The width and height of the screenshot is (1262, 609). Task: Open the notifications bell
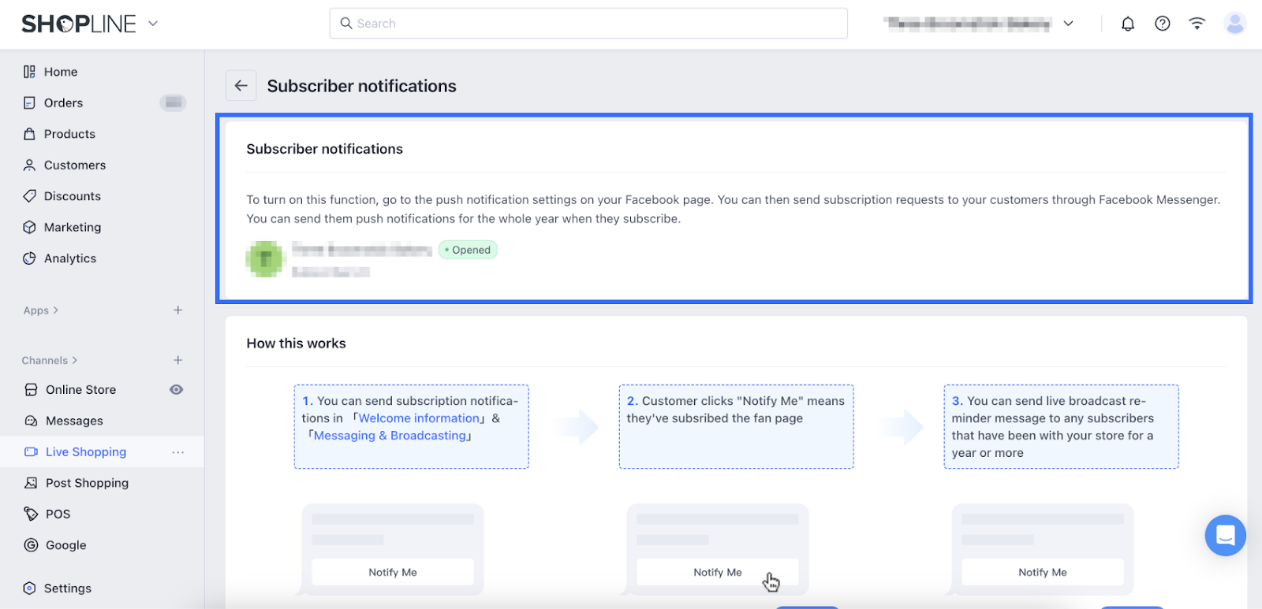(x=1128, y=24)
